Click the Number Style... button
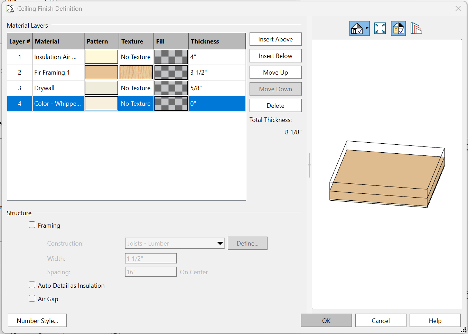Viewport: 468px width, 334px height. pos(37,321)
